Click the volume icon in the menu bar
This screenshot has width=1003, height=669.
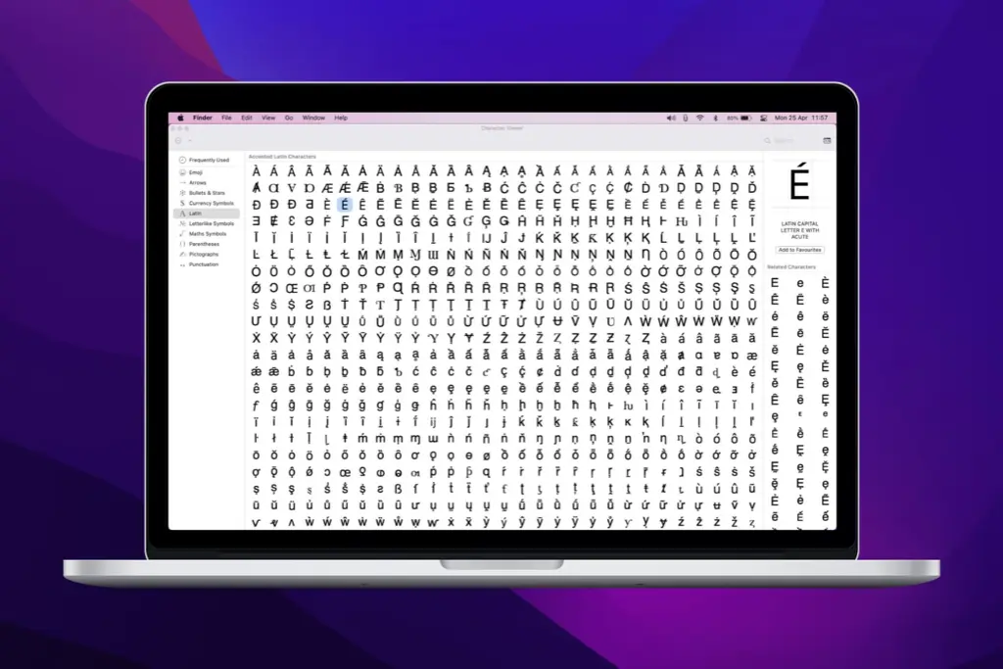click(x=671, y=118)
